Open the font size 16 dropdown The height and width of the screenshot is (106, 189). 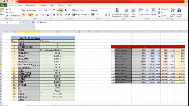(43, 10)
